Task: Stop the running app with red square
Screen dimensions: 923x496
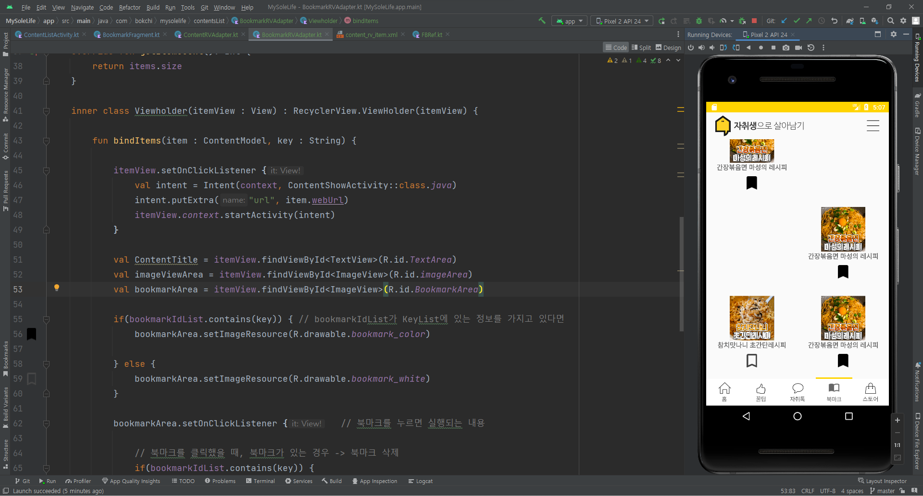Action: 754,21
